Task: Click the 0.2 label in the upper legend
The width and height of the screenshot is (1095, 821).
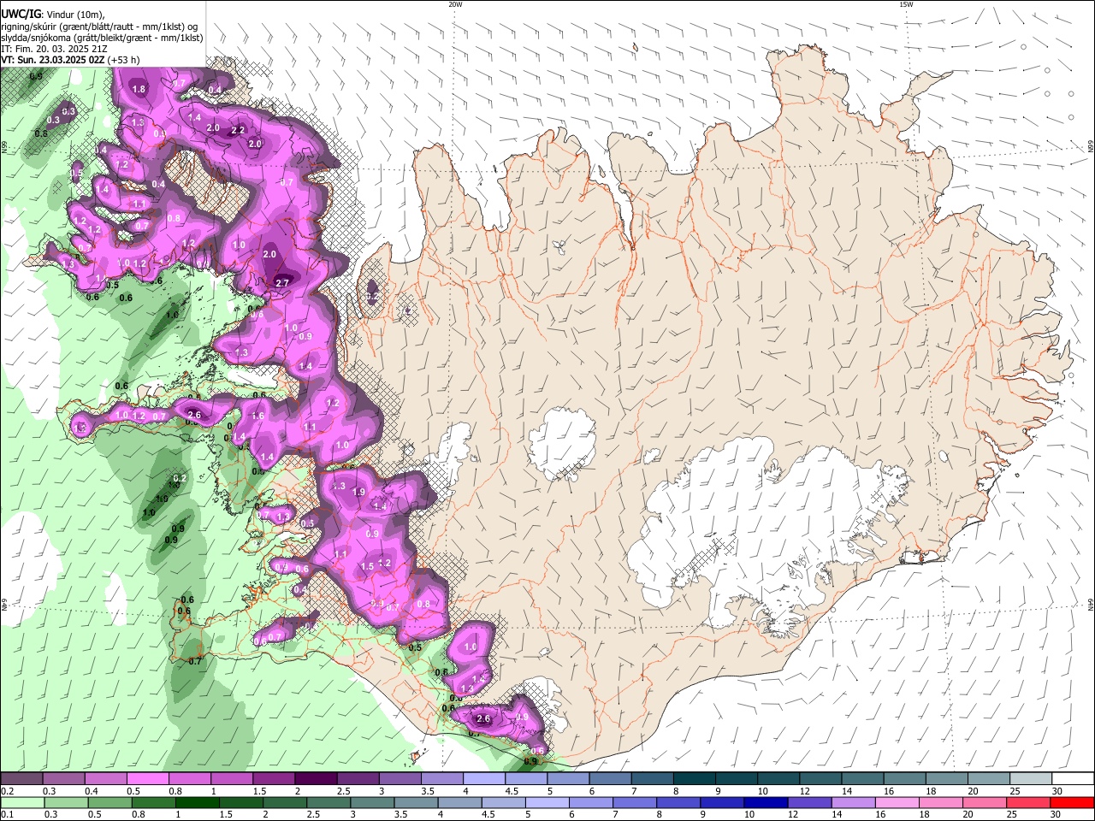Action: point(7,791)
